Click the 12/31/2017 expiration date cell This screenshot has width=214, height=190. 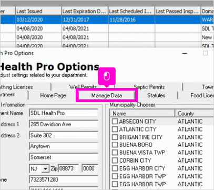[x=85, y=19]
